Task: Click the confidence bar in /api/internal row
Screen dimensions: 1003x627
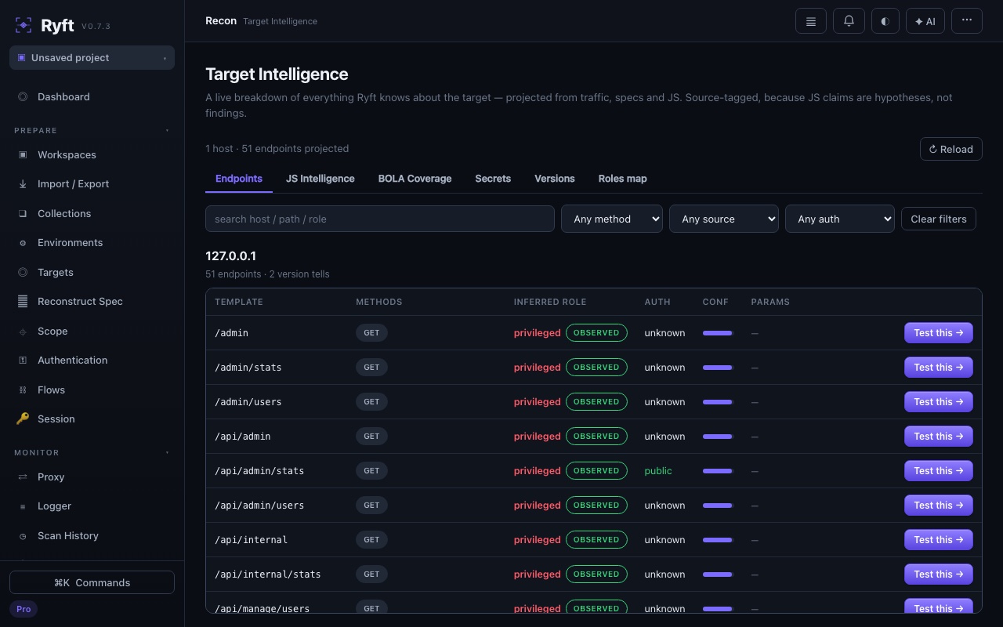Action: [717, 540]
